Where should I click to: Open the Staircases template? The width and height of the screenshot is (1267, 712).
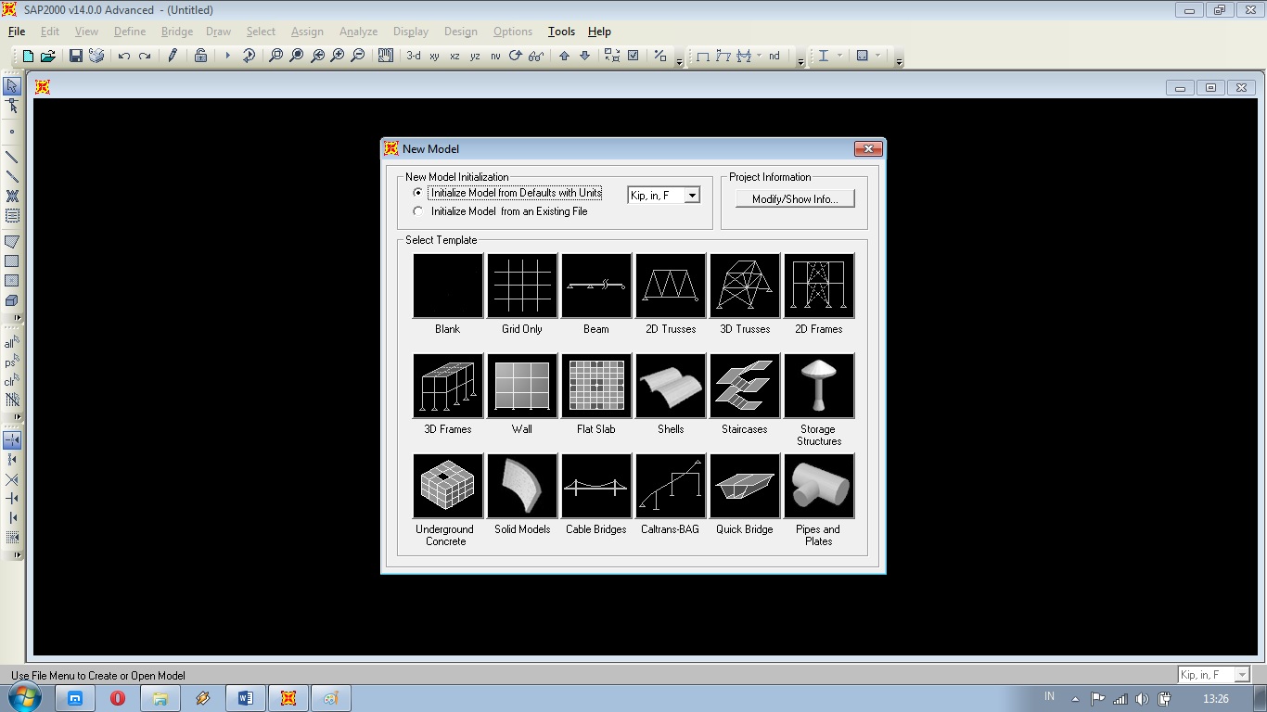[744, 386]
